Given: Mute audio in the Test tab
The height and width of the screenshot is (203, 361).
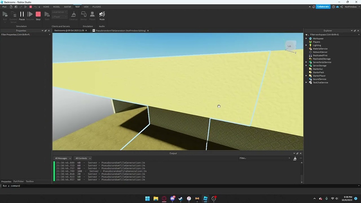Looking at the screenshot, I should (102, 15).
